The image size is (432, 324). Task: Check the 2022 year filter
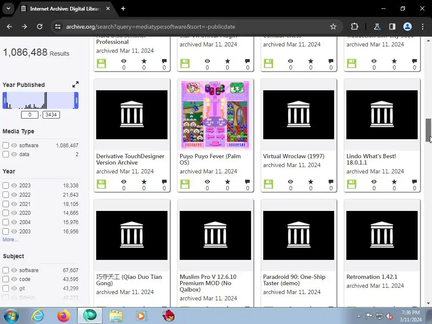tap(5, 194)
